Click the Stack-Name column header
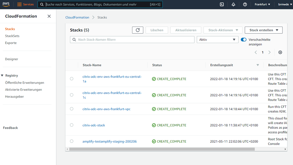 click(x=92, y=65)
